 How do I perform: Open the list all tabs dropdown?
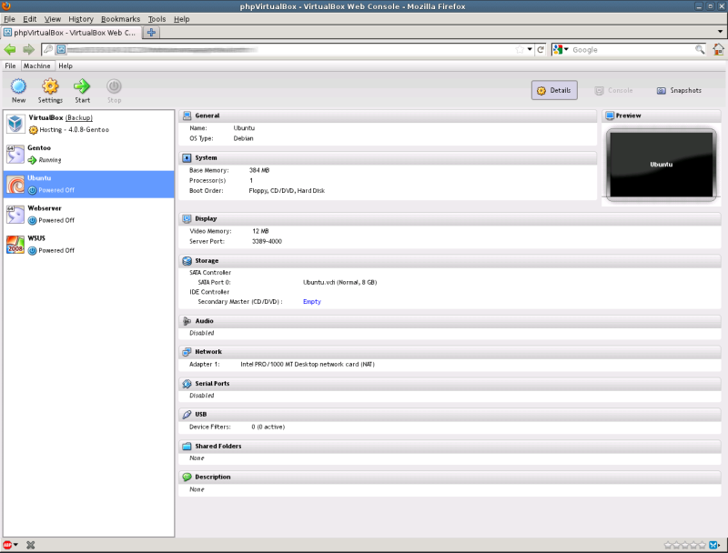720,32
